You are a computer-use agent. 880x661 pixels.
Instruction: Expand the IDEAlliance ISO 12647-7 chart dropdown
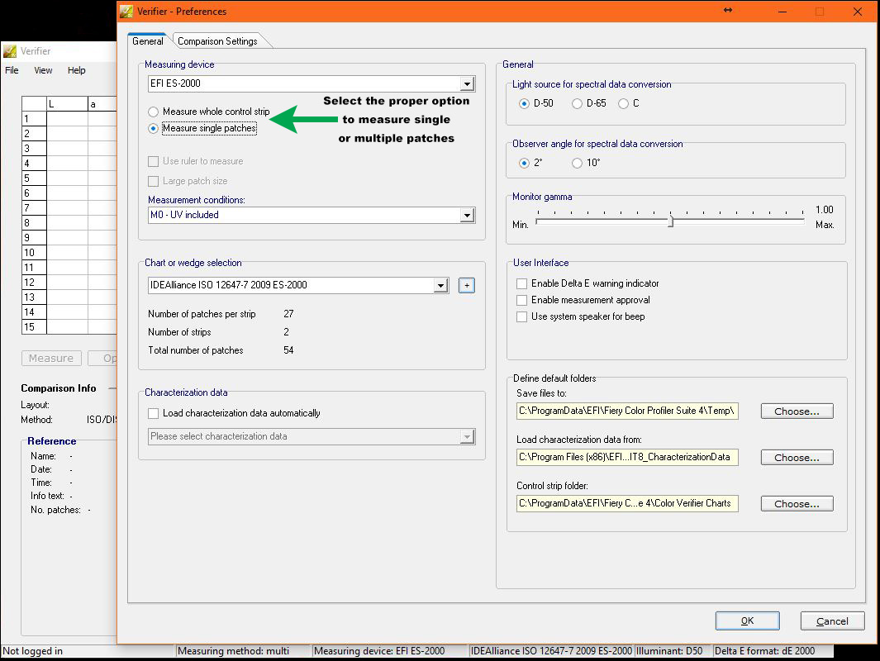tap(441, 286)
